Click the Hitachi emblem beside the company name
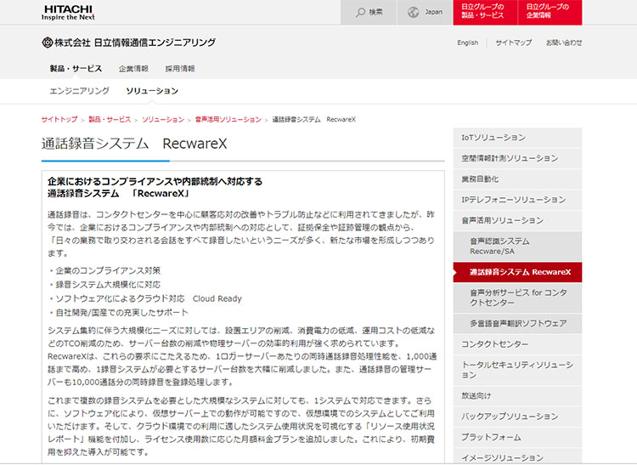Image resolution: width=637 pixels, height=465 pixels. (x=47, y=43)
